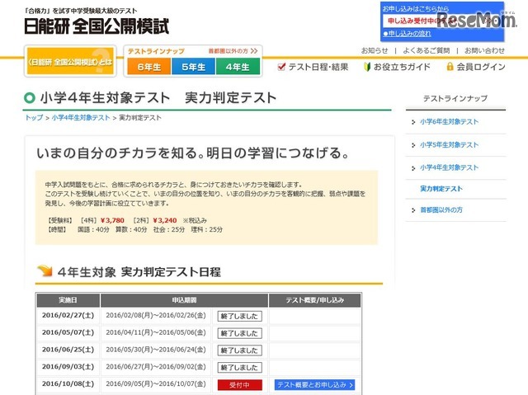The width and height of the screenshot is (528, 395).
Task: Open sidebar 首都圏以外の方 item
Action: click(441, 210)
